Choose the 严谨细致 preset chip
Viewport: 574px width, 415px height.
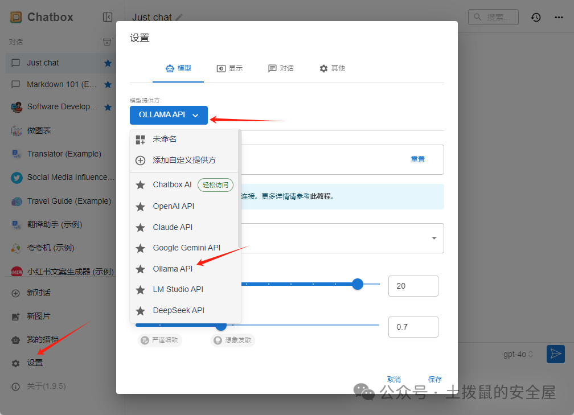click(160, 340)
